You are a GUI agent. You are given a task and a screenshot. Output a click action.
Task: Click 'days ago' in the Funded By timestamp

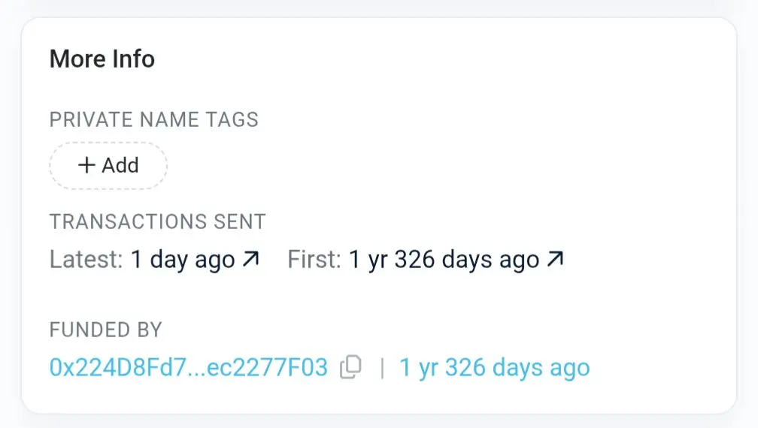pyautogui.click(x=541, y=369)
